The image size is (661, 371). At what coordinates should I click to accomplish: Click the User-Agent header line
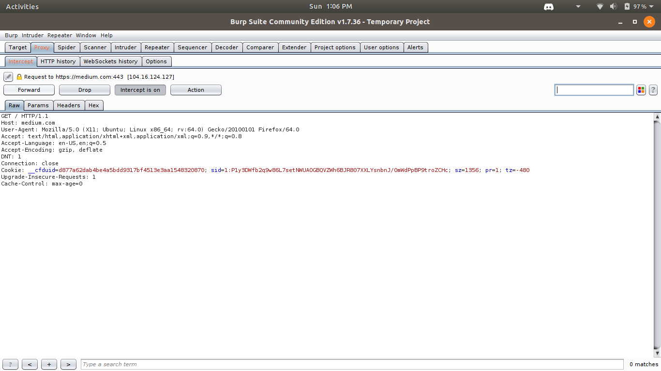tap(150, 129)
